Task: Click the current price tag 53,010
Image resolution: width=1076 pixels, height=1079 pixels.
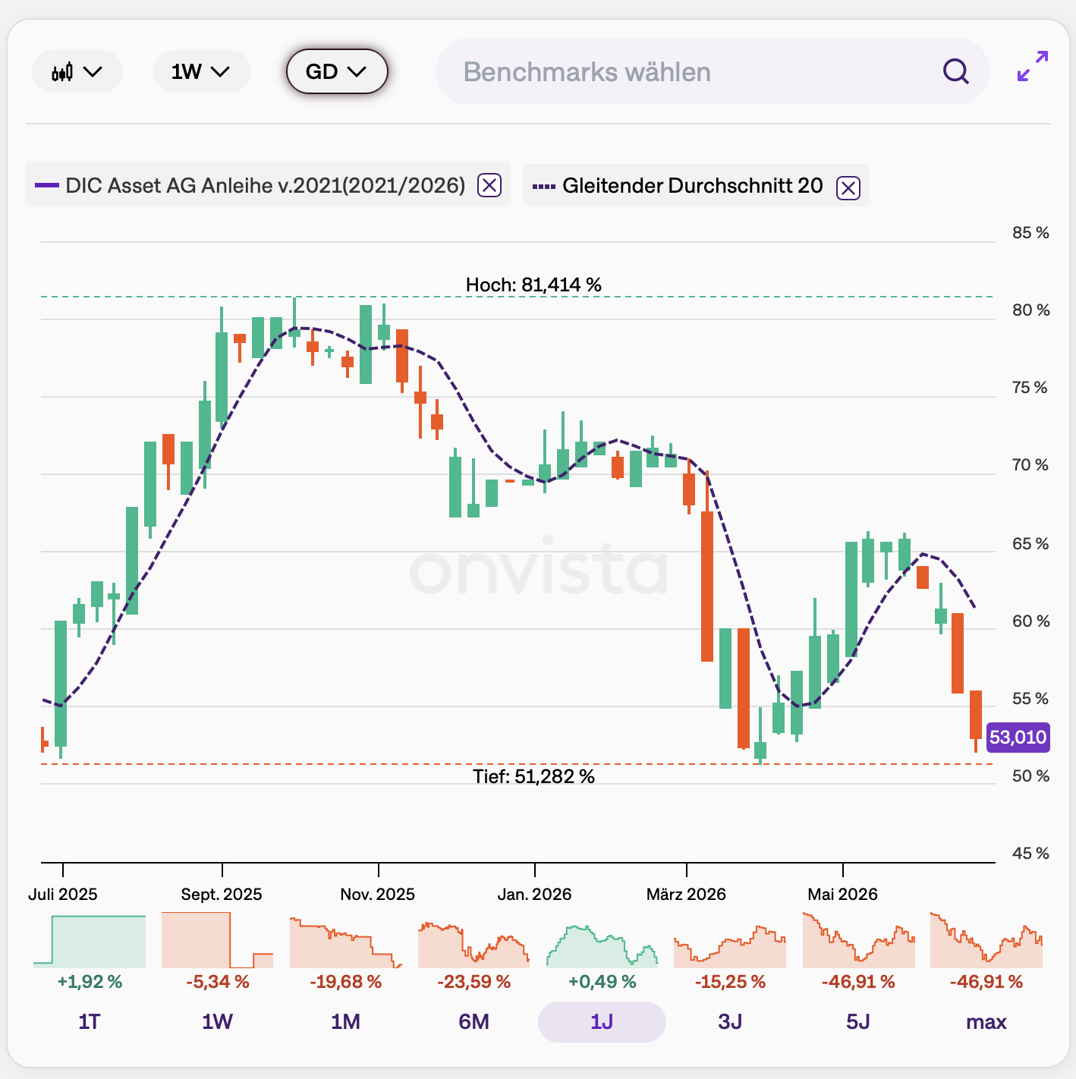Action: tap(1018, 737)
